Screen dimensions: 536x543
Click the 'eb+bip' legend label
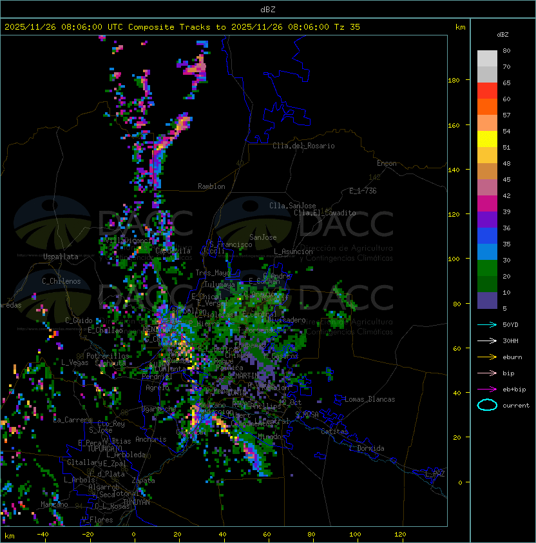pos(514,390)
